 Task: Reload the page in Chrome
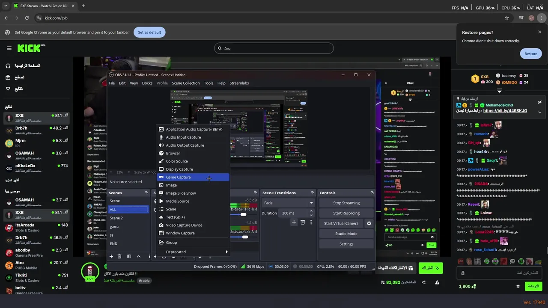click(27, 18)
